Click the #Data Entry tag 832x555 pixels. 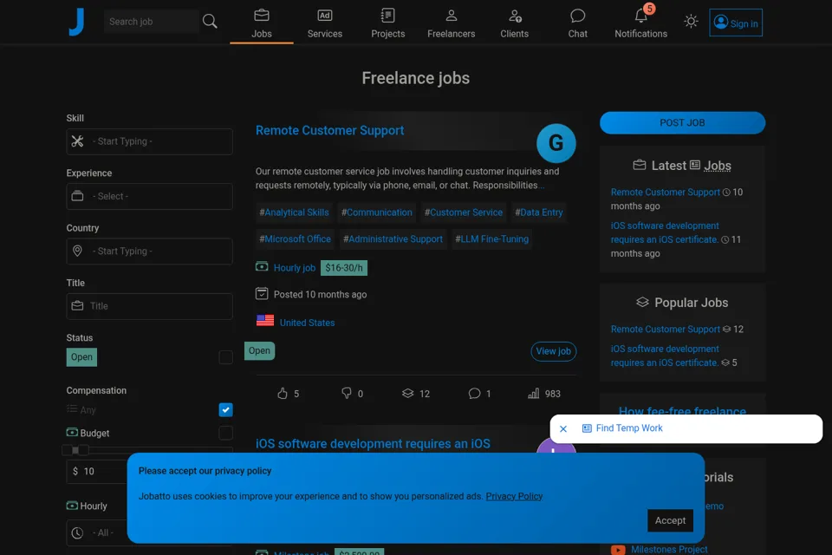point(538,212)
